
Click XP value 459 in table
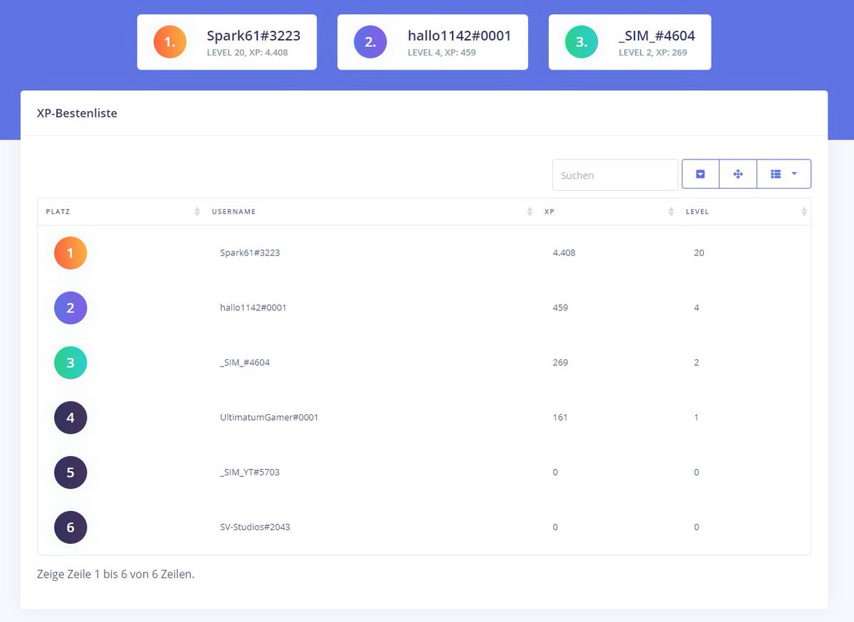point(560,307)
